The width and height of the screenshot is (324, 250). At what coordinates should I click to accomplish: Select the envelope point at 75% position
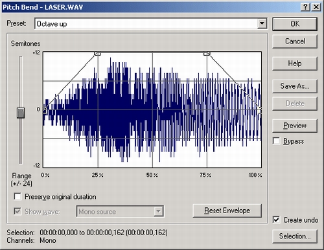[x=207, y=53]
